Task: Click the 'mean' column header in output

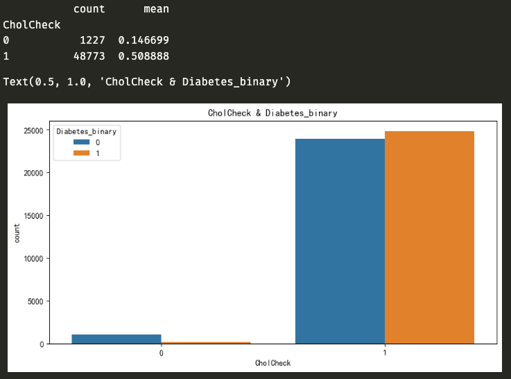Action: point(157,9)
